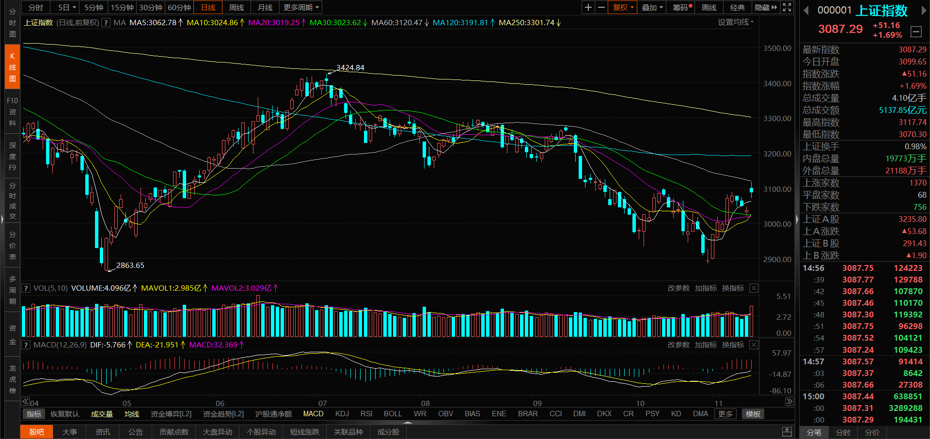Enter fullscreen chart mode
Viewport: 930px width, 439px height.
click(x=787, y=7)
